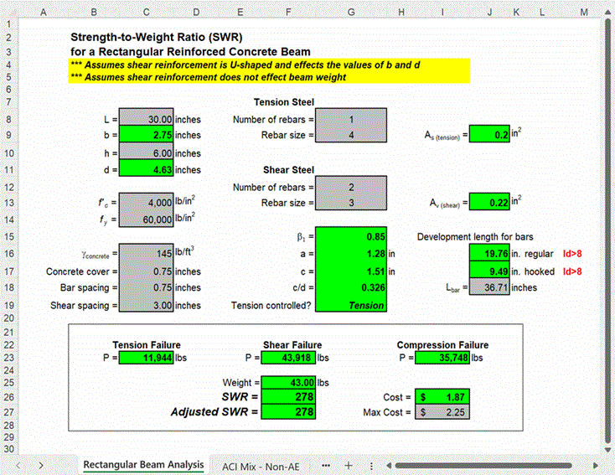Click the horizontal scrollbar right arrow
615x475 pixels.
596,465
